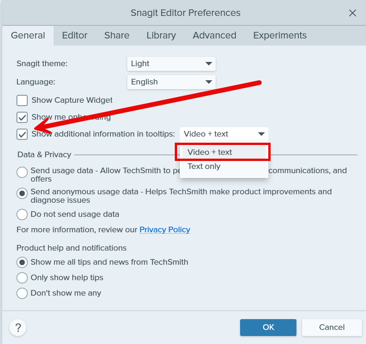366x344 pixels.
Task: Switch to the Advanced tab
Action: (x=214, y=35)
